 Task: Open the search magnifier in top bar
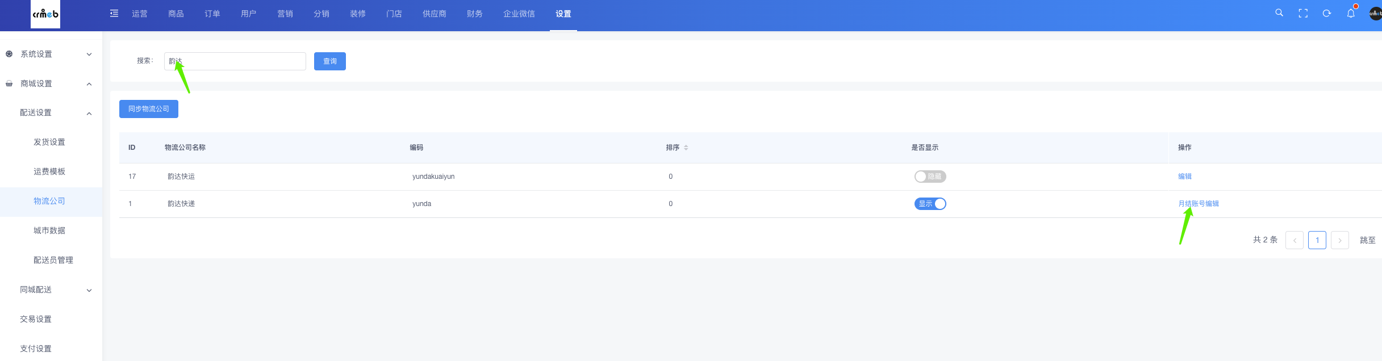click(1279, 13)
